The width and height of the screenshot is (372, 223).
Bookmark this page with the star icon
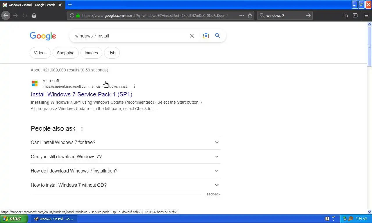point(250,15)
